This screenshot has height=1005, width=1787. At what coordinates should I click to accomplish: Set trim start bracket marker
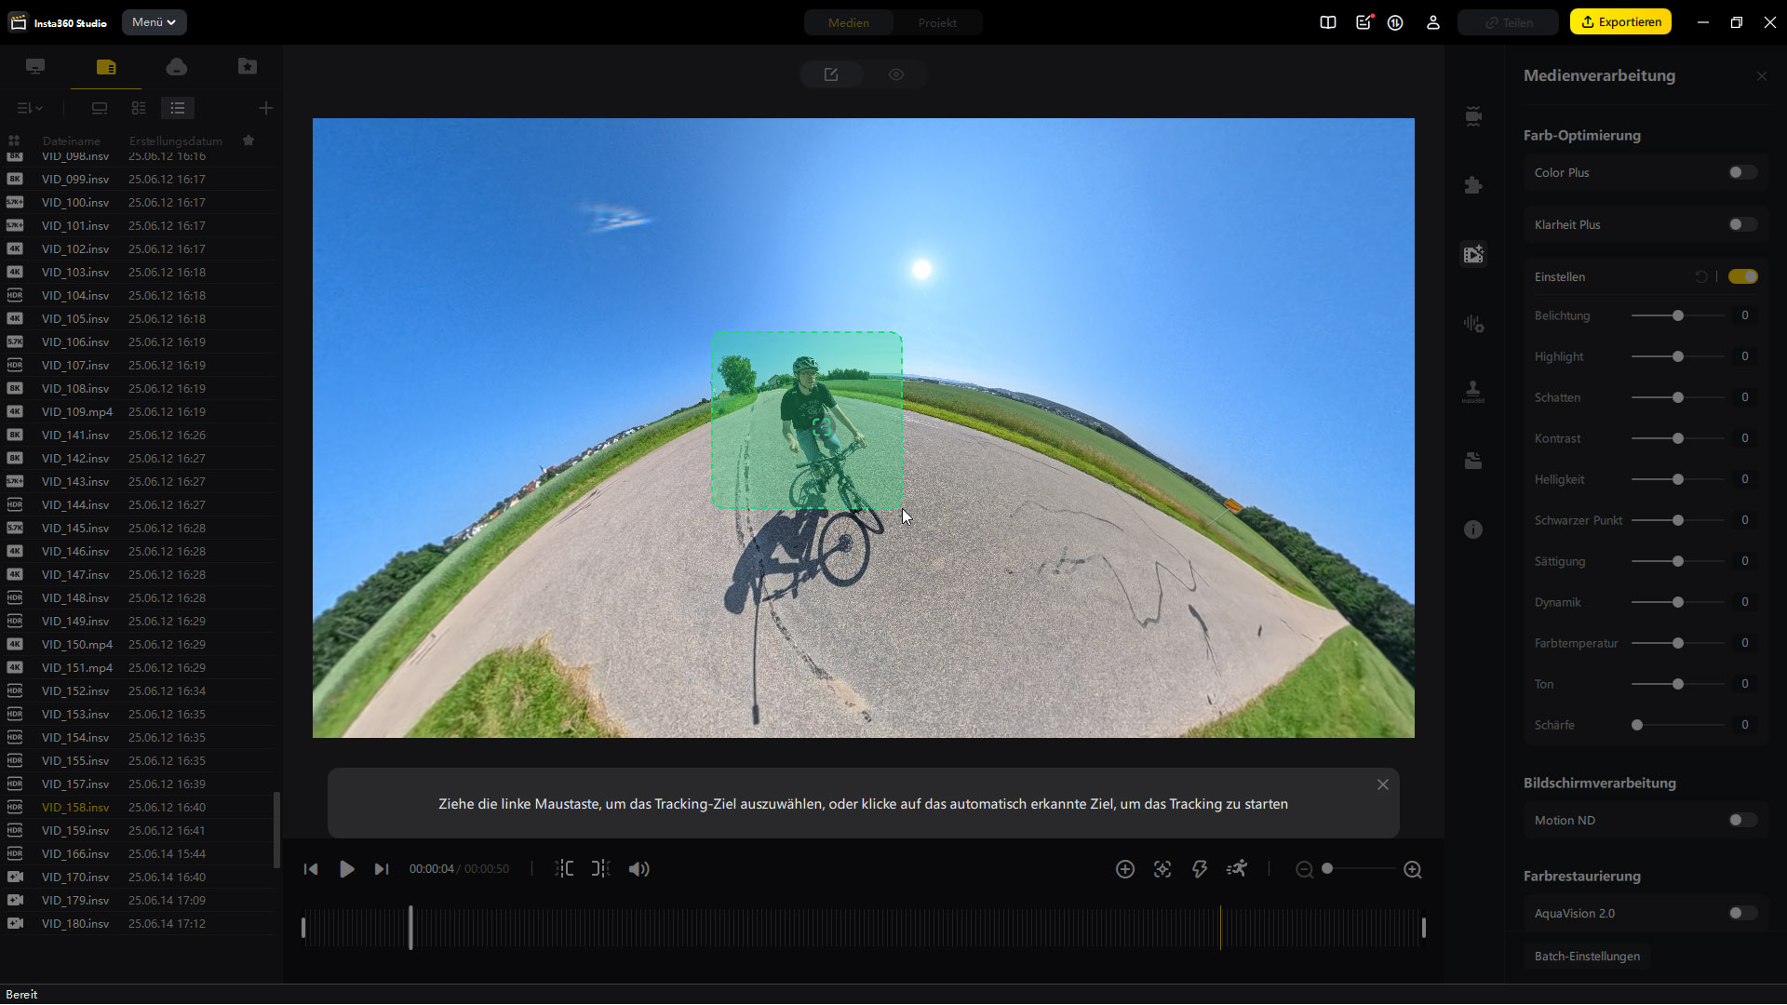click(x=564, y=869)
